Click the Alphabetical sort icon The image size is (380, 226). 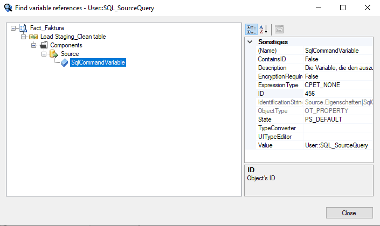click(x=264, y=29)
